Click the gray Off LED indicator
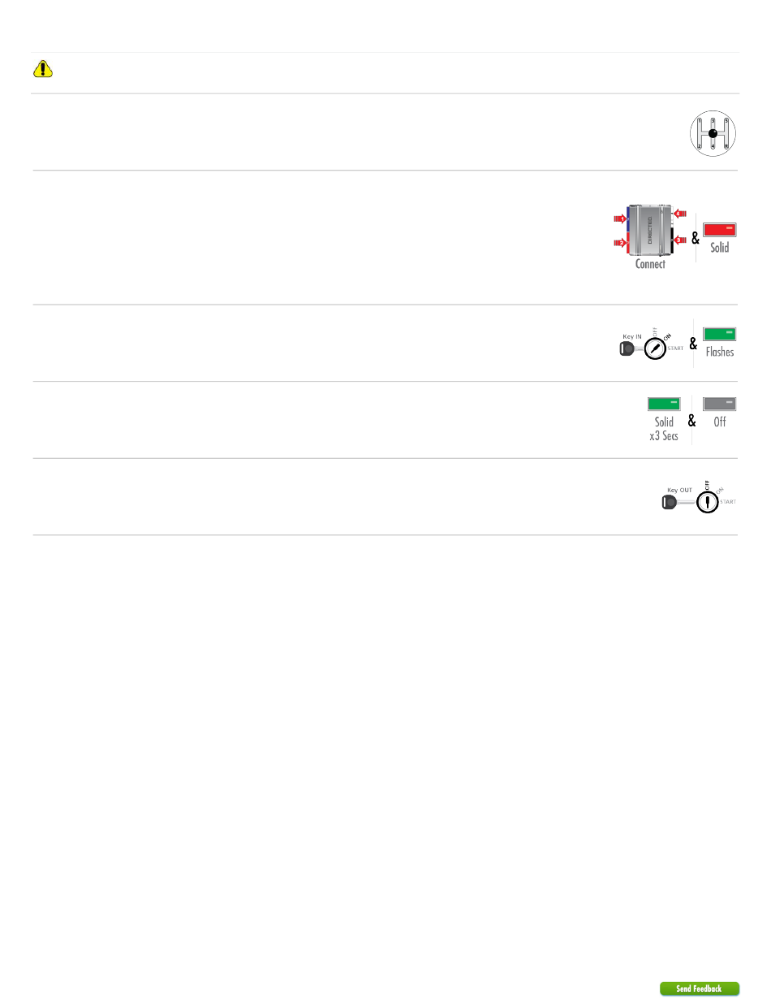771x1008 pixels. click(x=719, y=404)
